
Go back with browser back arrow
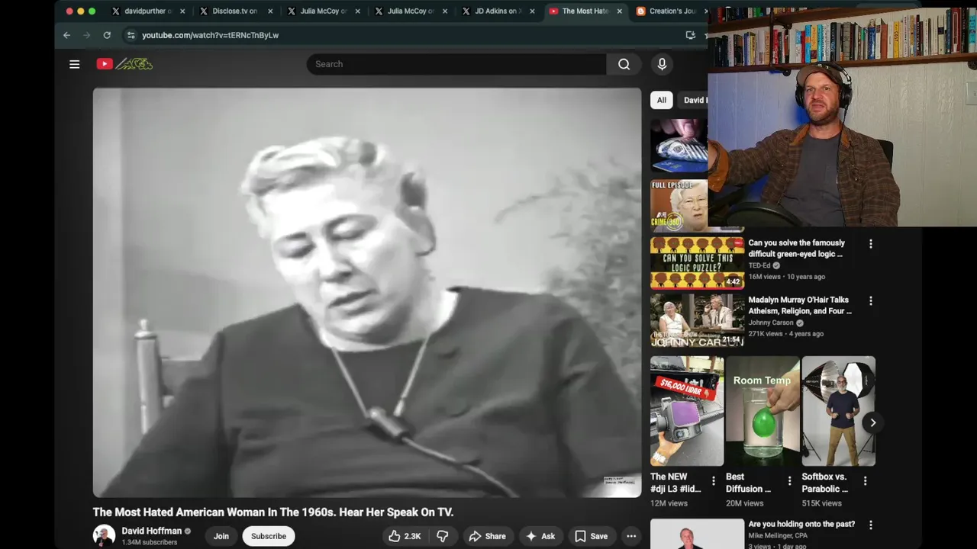point(66,35)
